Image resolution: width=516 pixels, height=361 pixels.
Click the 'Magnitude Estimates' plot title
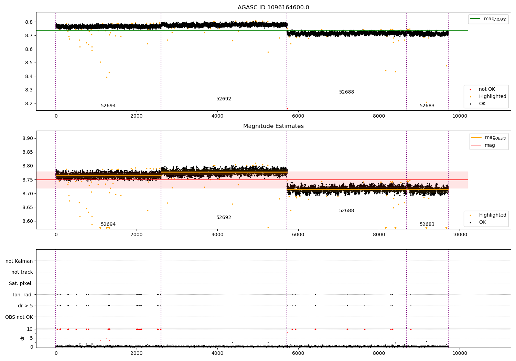[273, 126]
